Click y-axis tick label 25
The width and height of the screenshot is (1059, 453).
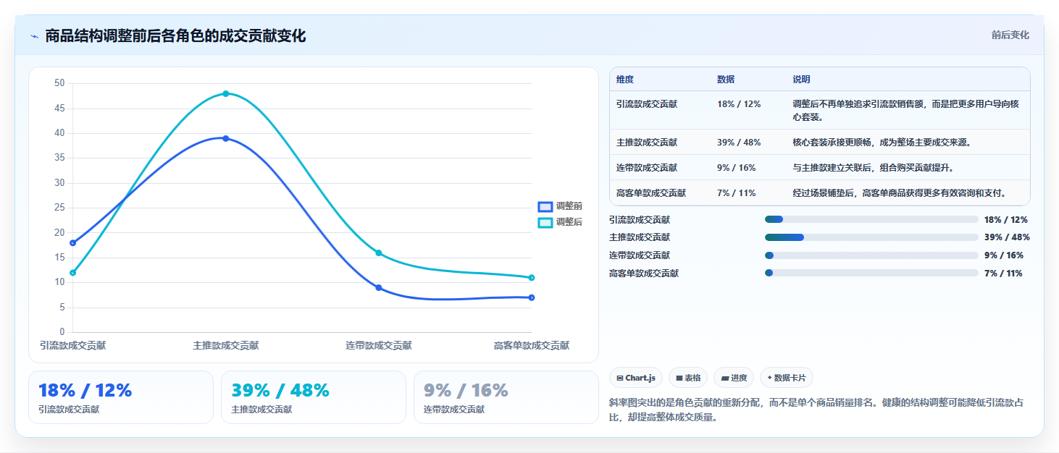pyautogui.click(x=59, y=208)
